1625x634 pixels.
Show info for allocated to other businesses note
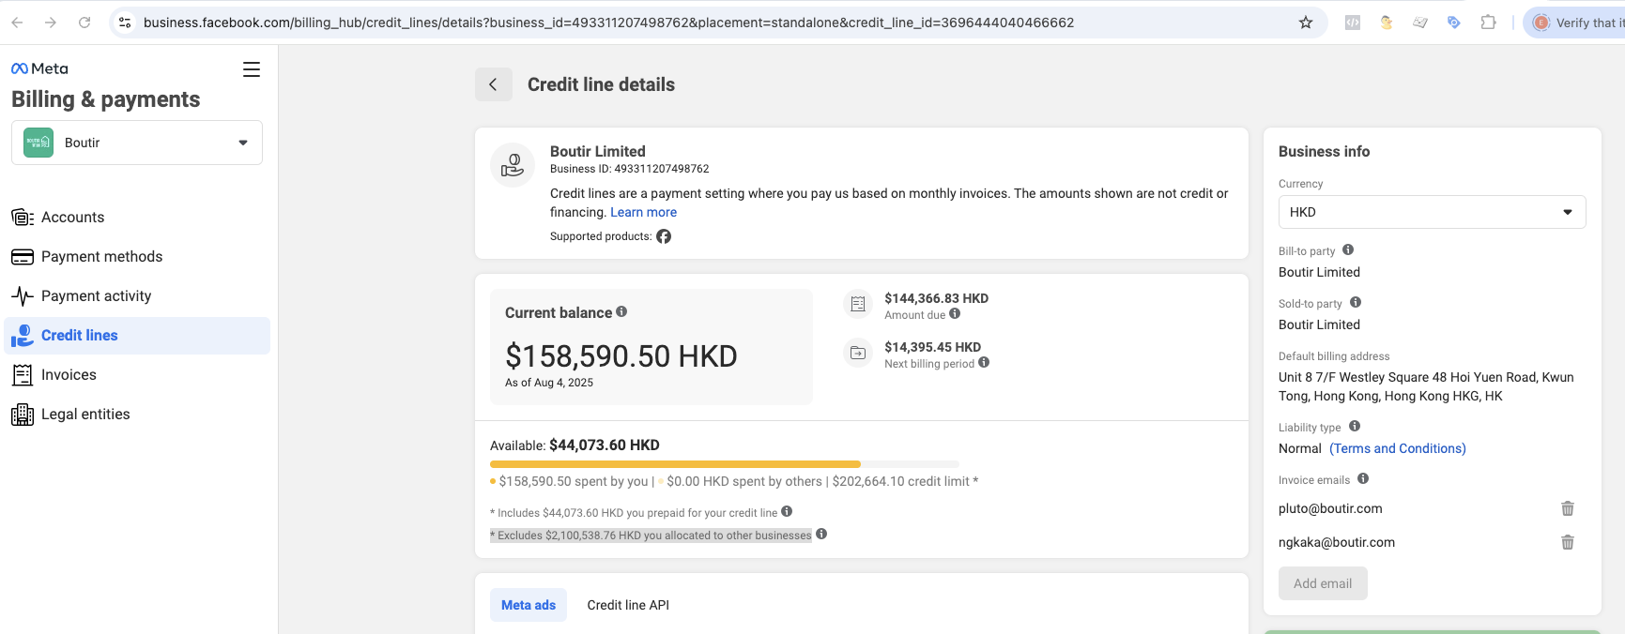pos(821,535)
